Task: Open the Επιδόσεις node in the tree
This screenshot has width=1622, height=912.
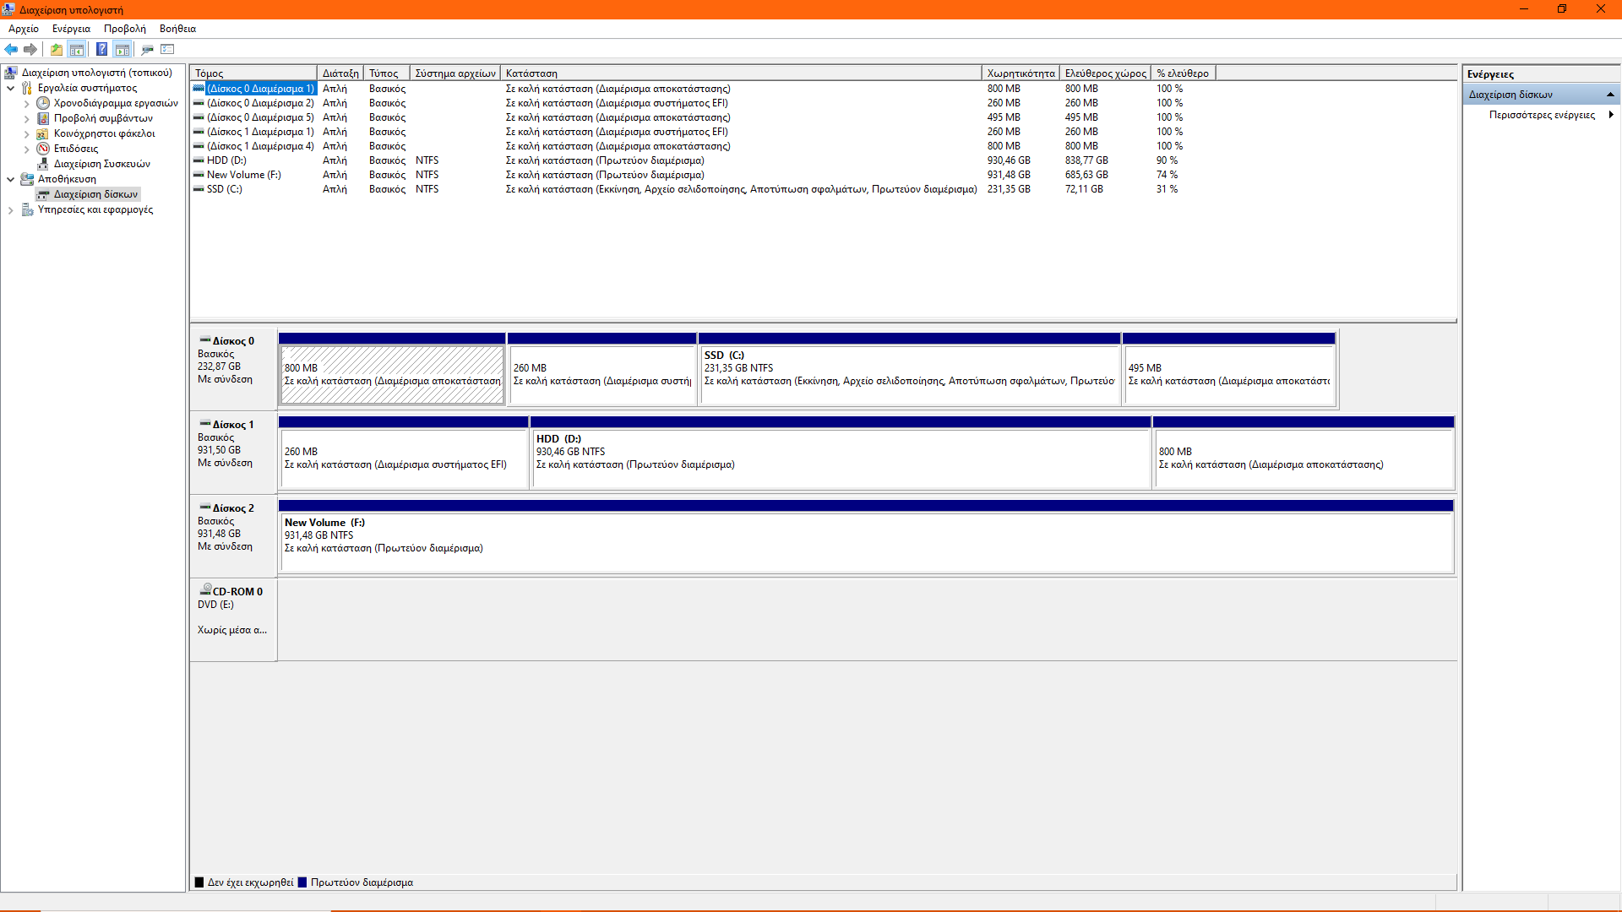Action: click(75, 149)
